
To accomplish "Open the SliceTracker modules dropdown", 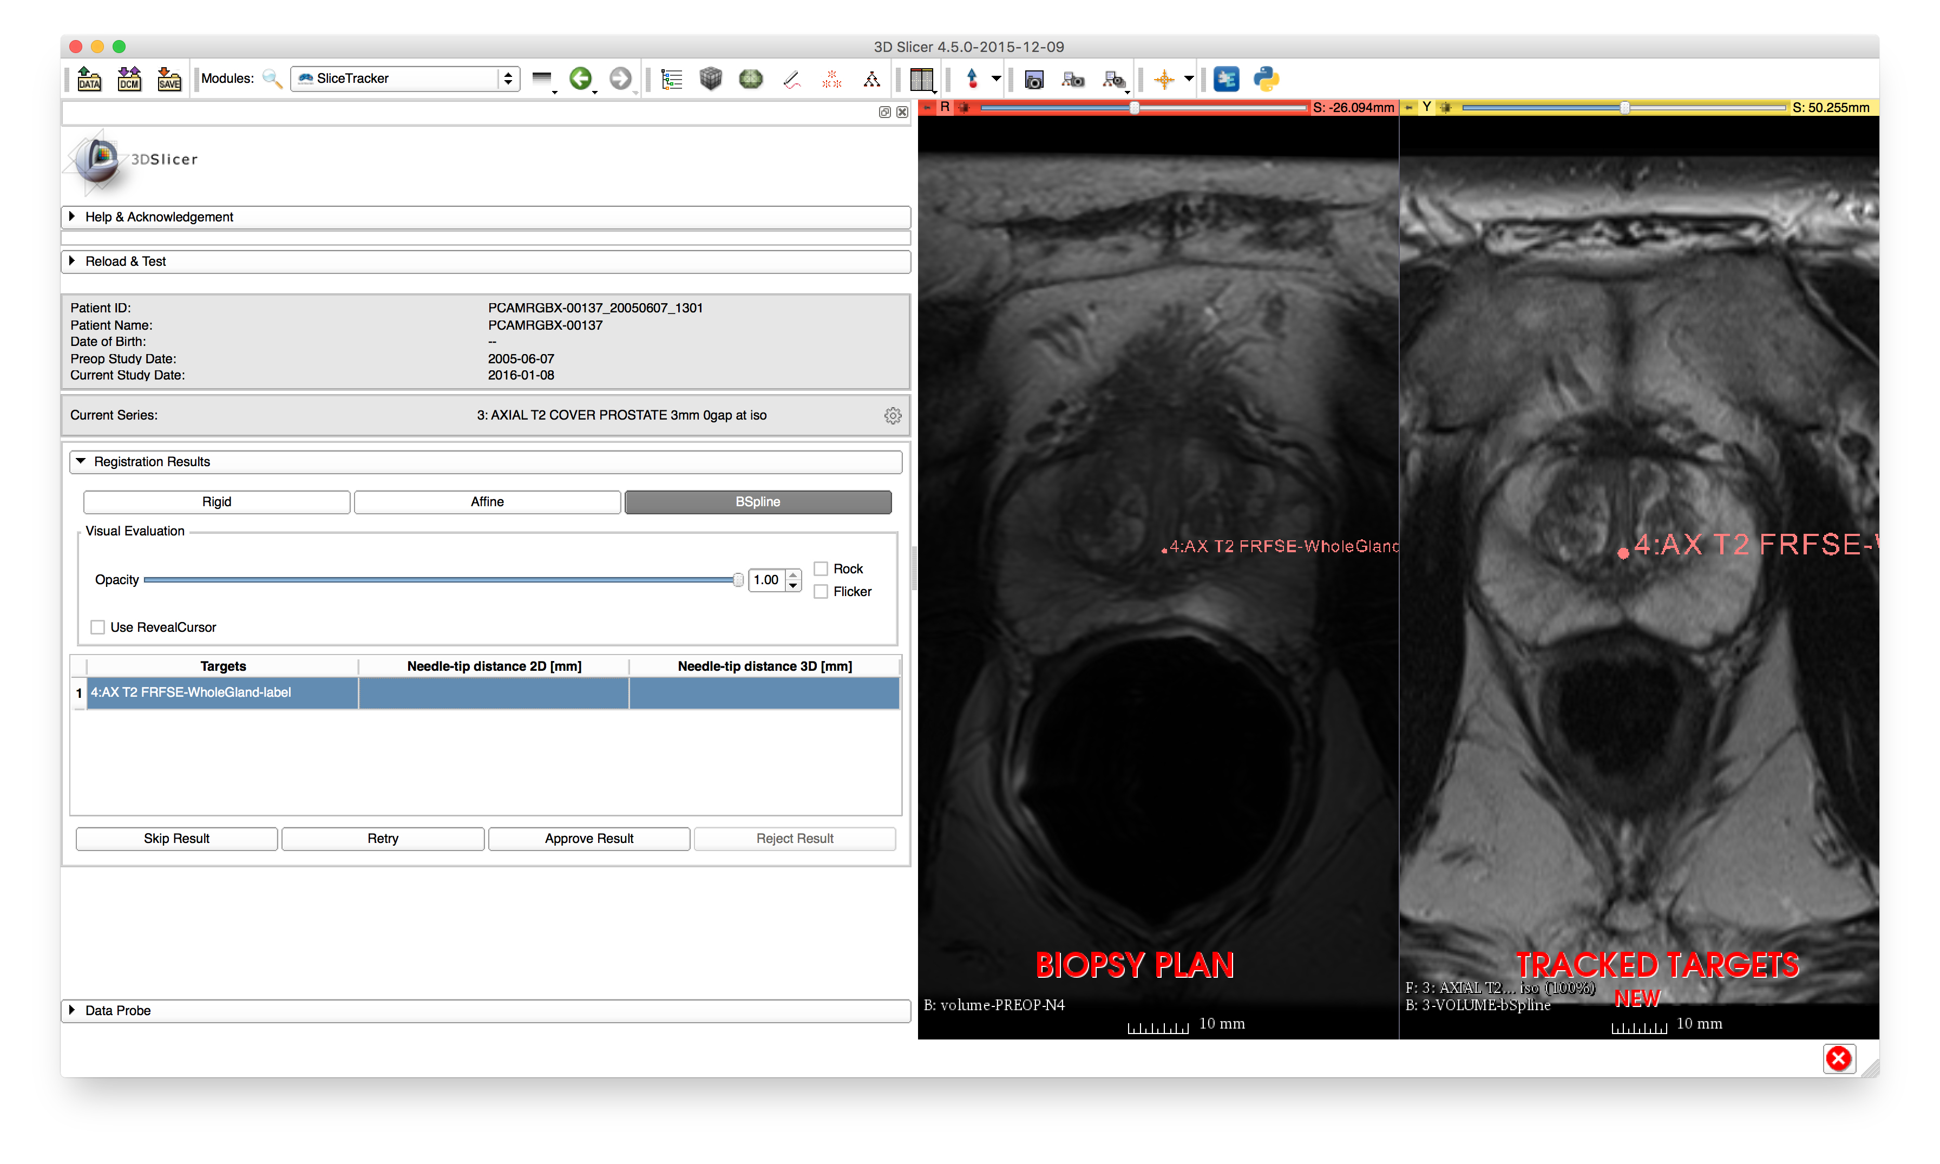I will (405, 79).
